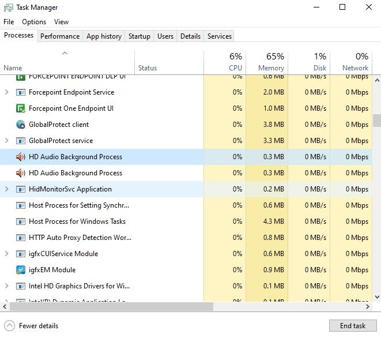Viewport: 381px width, 338px height.
Task: Click the 0.9 MB memory value
Action: (274, 270)
